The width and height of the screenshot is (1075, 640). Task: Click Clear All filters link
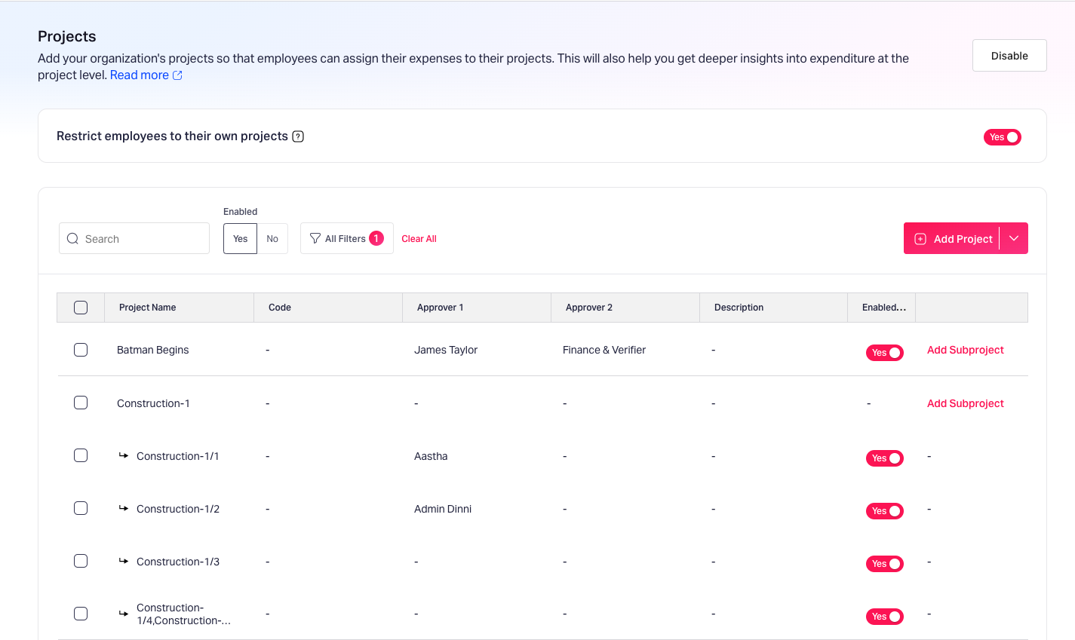click(x=419, y=239)
